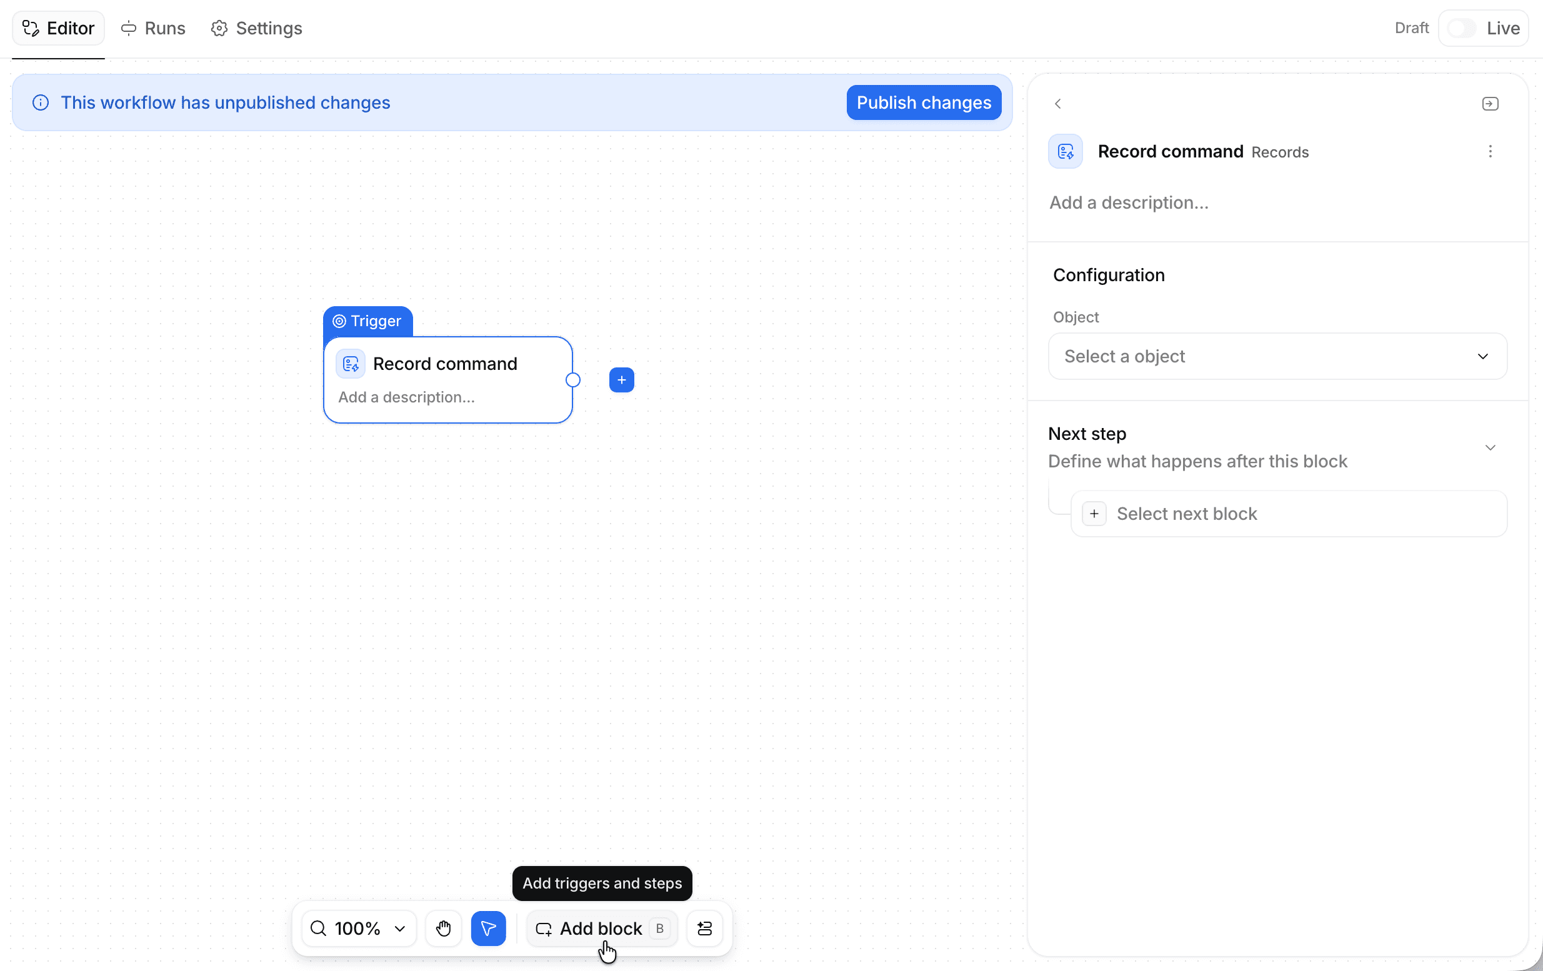Screen dimensions: 1543x971
Task: Click the info icon in unpublished changes banner
Action: [41, 102]
